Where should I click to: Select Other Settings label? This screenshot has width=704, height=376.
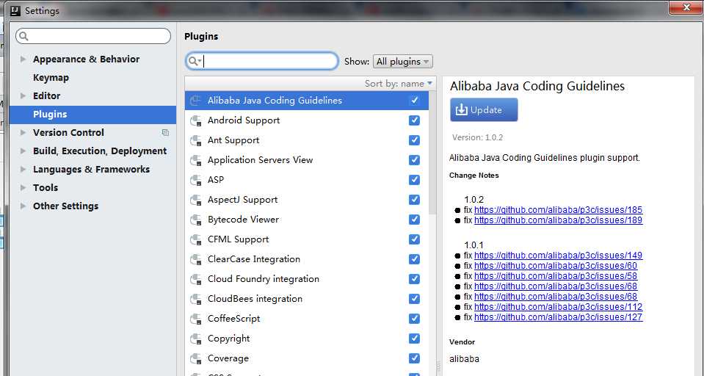tap(65, 206)
